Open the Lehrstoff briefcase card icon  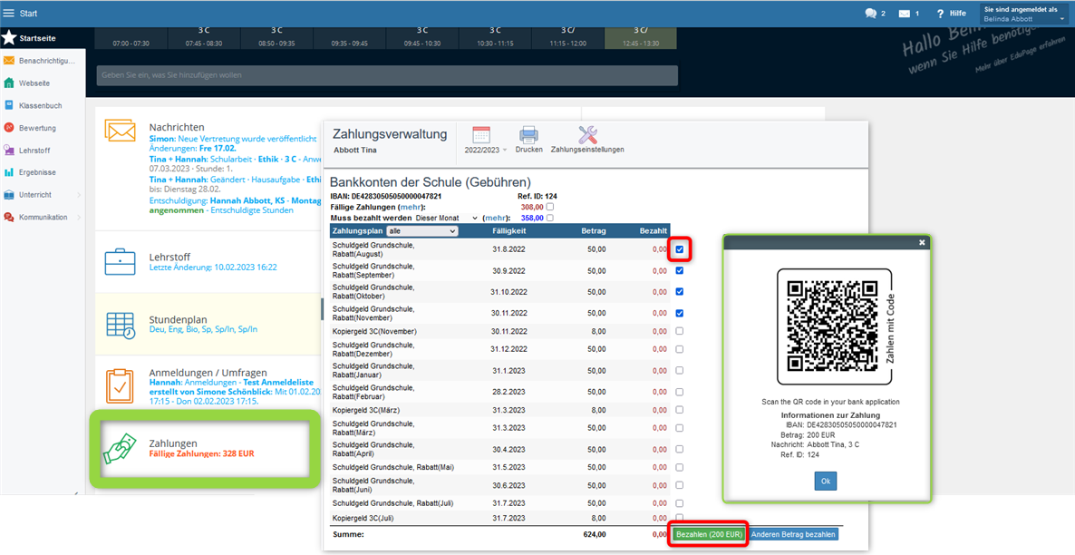coord(120,261)
